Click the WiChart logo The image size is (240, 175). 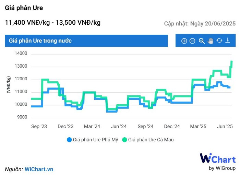pyautogui.click(x=218, y=159)
